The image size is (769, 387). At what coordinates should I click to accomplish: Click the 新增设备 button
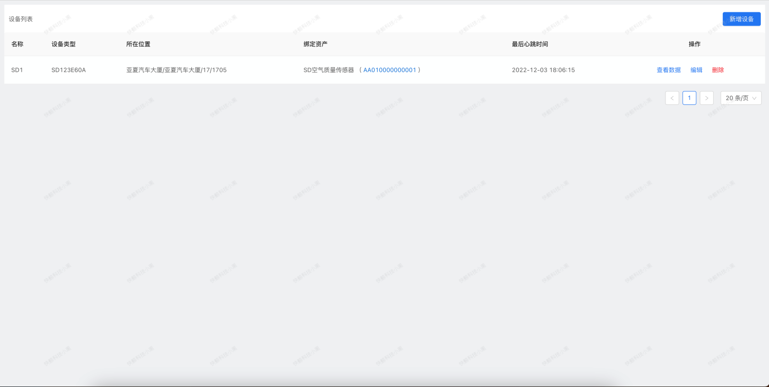coord(741,19)
